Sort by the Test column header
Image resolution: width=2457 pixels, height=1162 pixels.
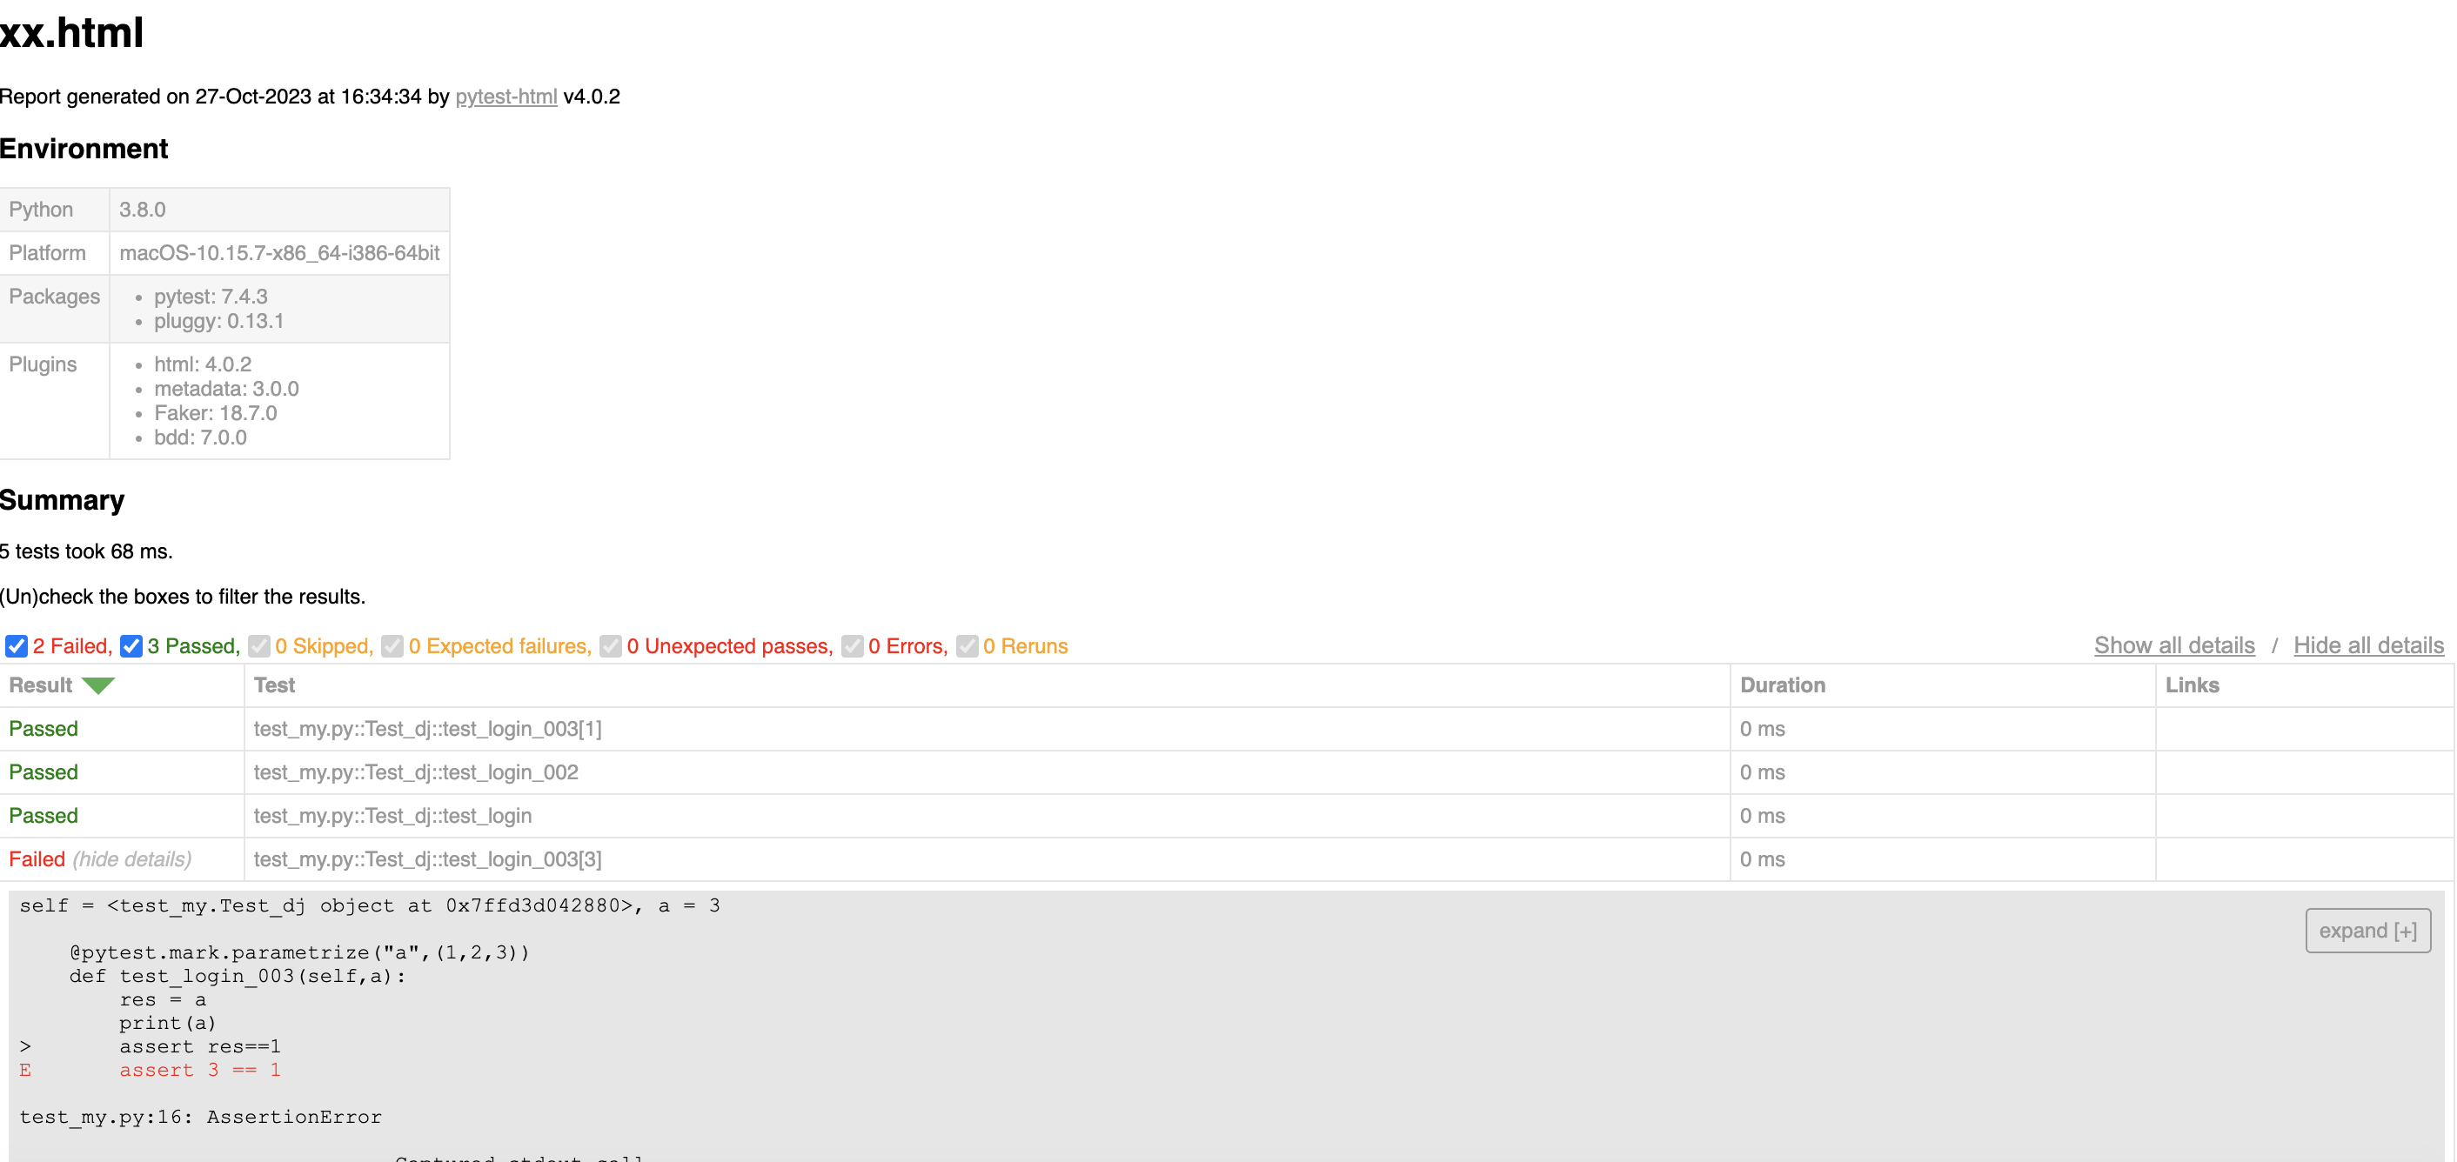(275, 685)
